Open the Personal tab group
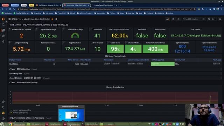Screen dimensions: 224x126 click(x=15, y=5)
